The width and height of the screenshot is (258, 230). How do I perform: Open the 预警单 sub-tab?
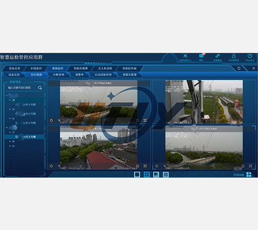(79, 75)
